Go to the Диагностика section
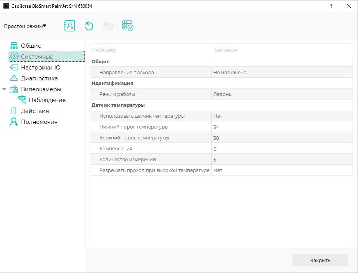Screen dimensions: 358x273 point(39,78)
